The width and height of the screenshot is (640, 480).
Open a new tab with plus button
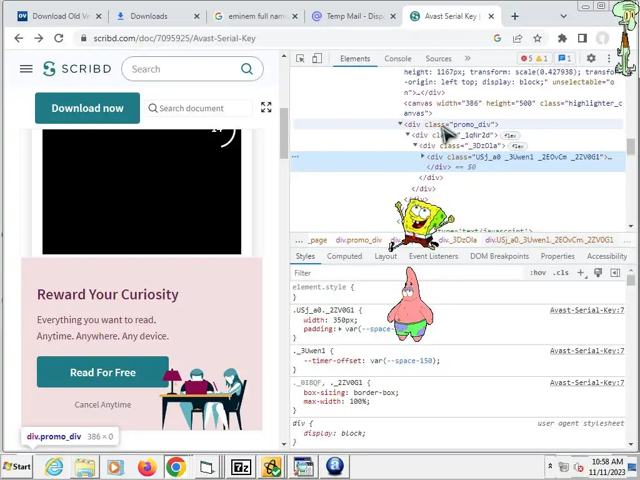515,16
